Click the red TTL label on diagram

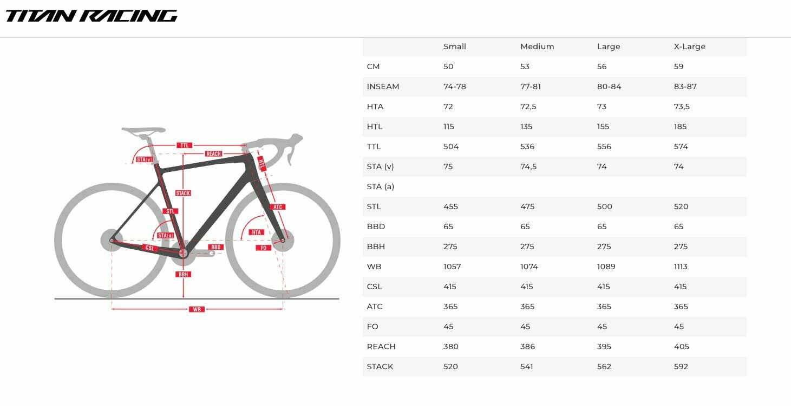pos(185,145)
